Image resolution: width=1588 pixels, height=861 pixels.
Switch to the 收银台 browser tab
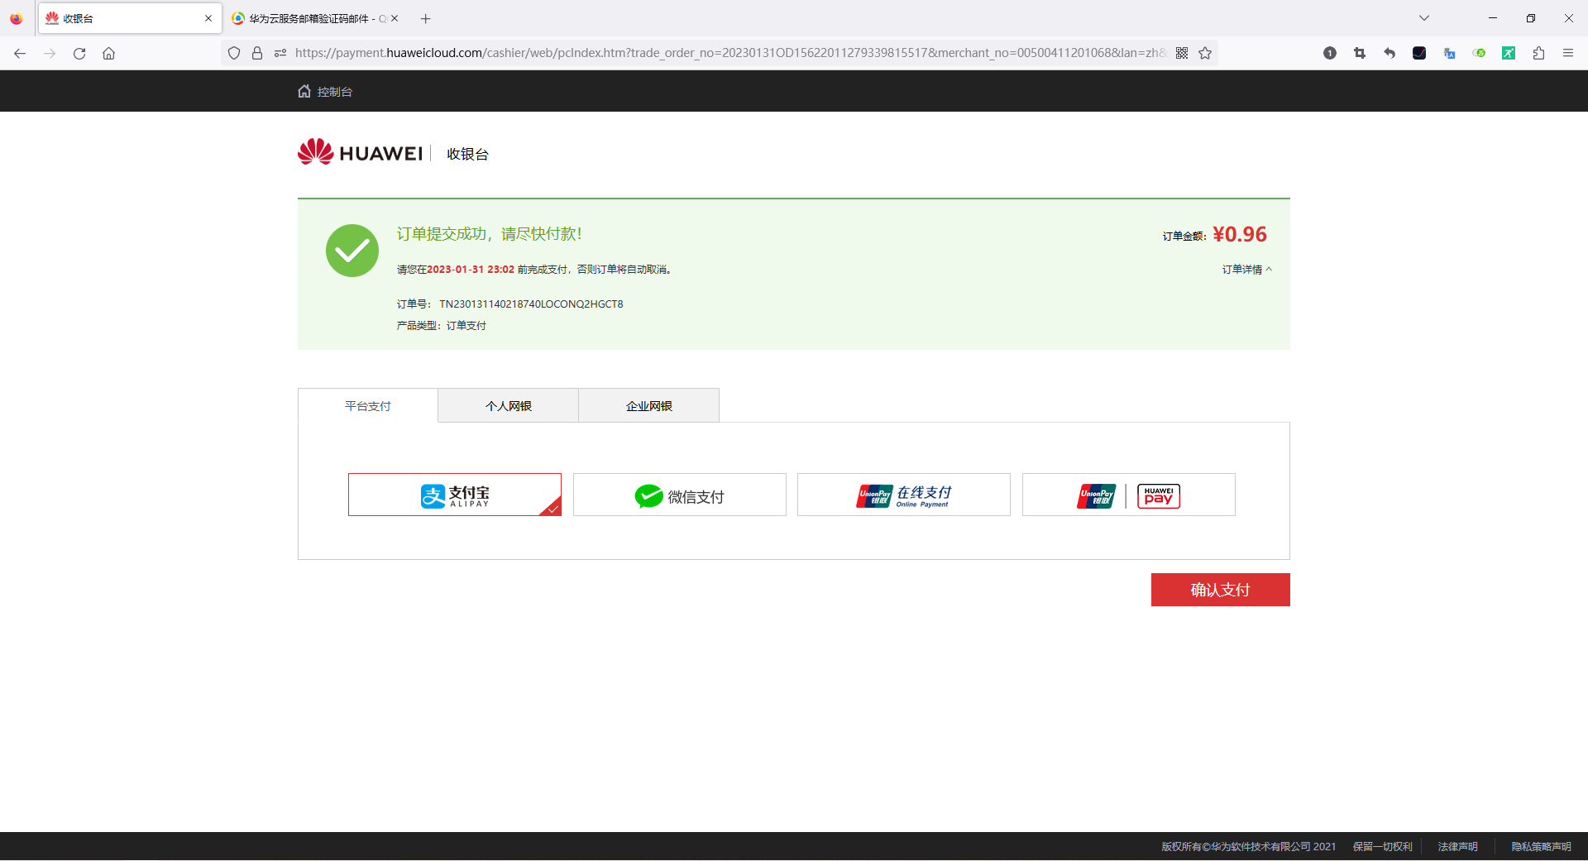(x=130, y=18)
